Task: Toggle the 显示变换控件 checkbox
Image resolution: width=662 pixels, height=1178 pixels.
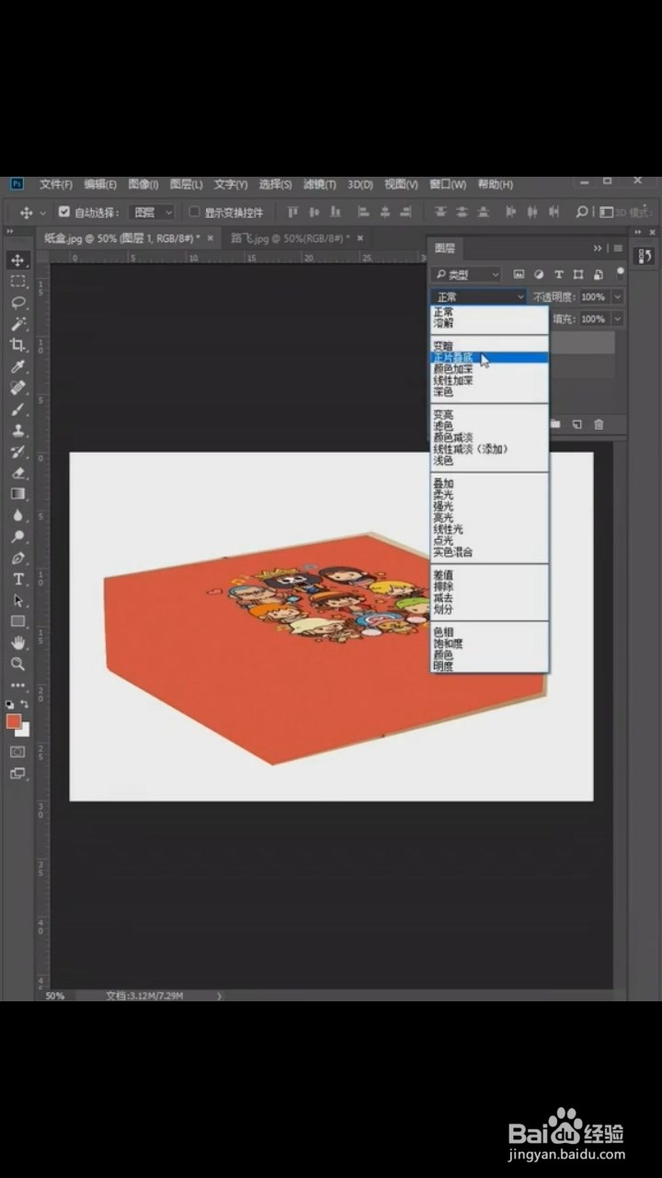Action: coord(194,212)
